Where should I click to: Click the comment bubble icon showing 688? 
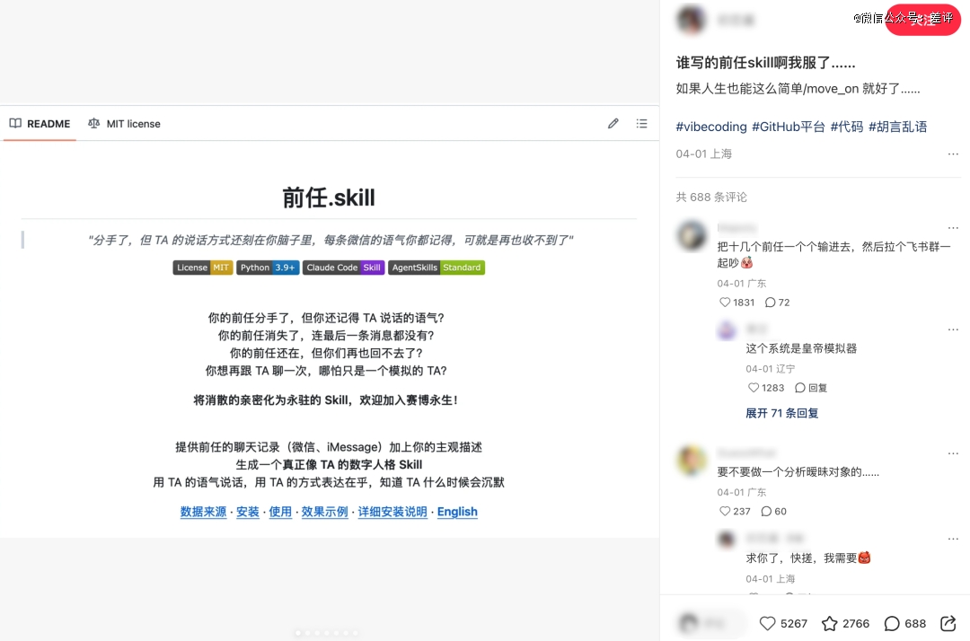click(x=892, y=623)
